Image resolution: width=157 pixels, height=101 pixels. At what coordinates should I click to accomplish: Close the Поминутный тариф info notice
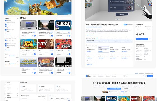[131, 41]
